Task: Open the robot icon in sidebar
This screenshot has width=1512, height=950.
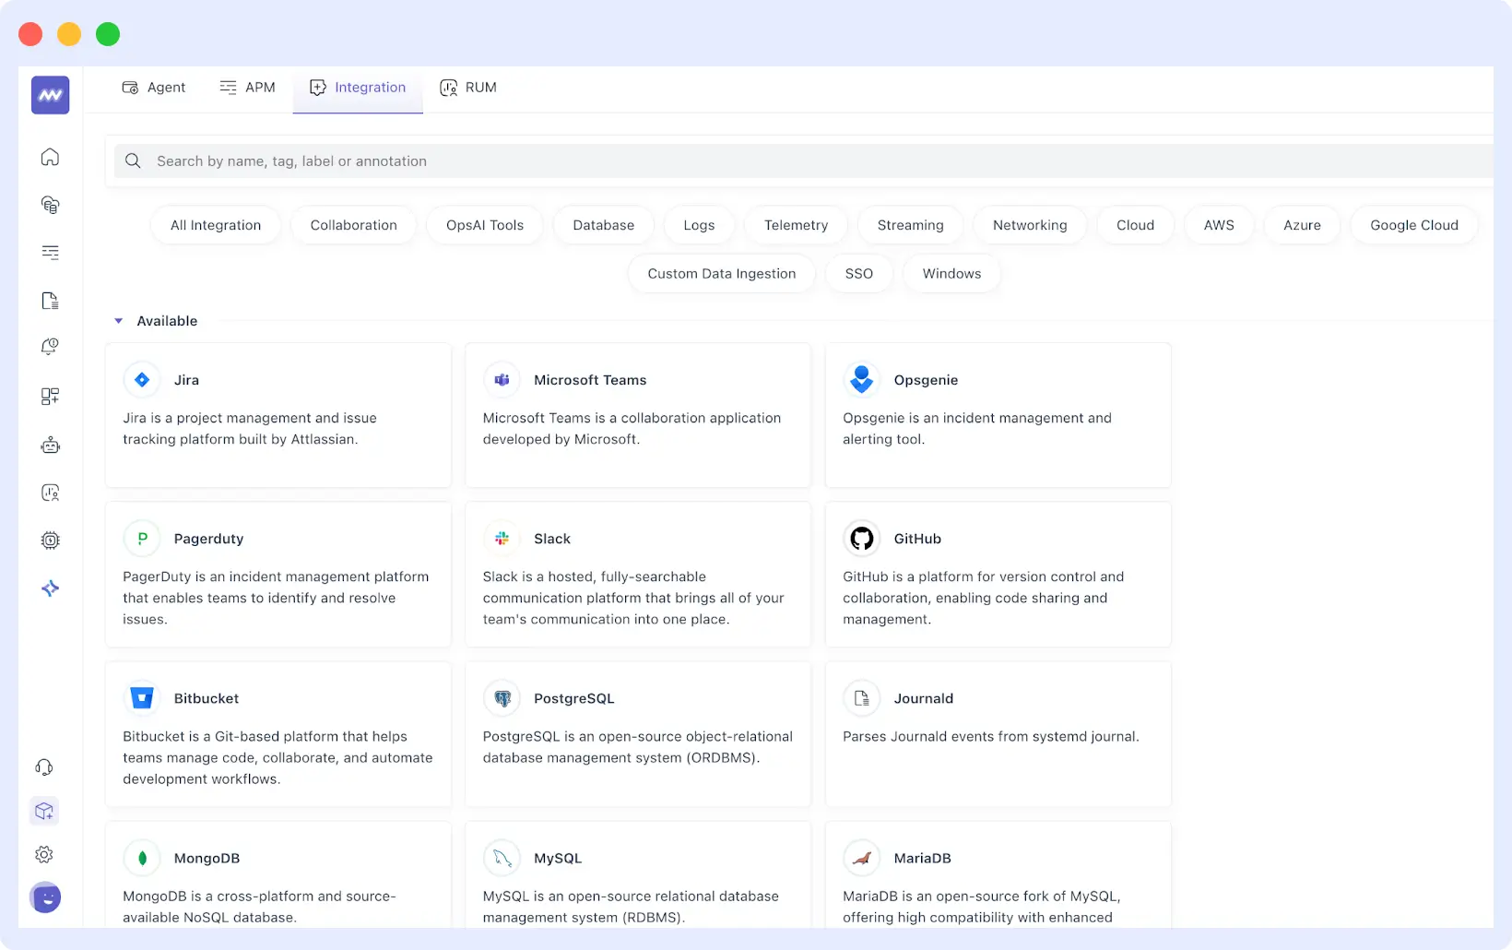Action: [x=51, y=445]
